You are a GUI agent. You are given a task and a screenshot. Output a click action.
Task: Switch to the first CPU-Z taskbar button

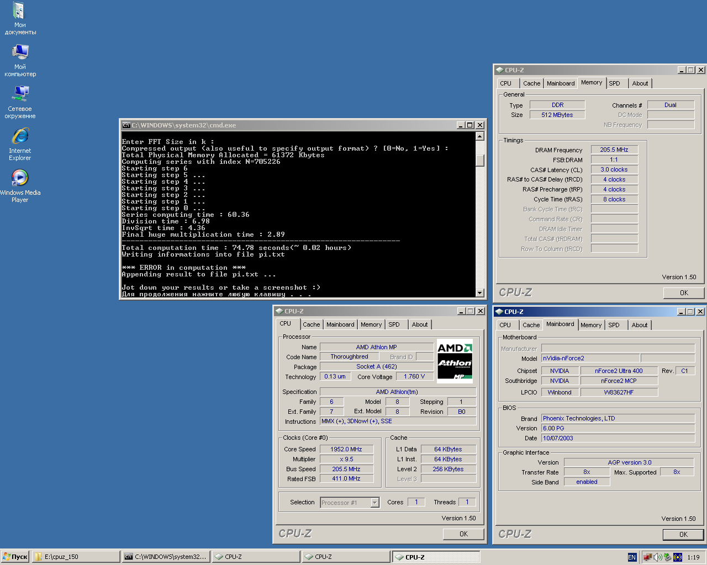(x=256, y=557)
